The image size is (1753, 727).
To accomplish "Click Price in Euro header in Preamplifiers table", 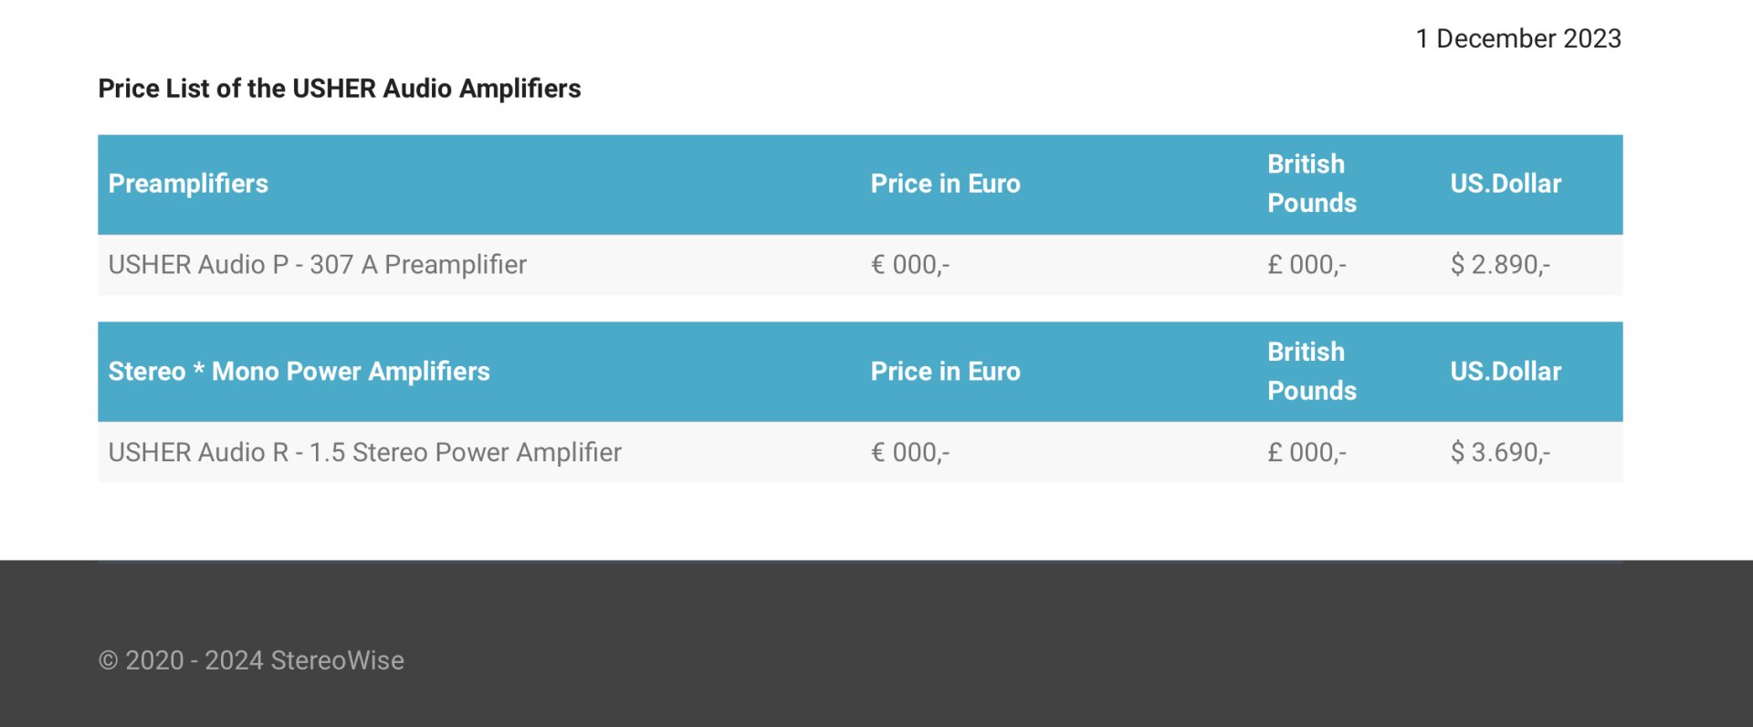I will tap(945, 184).
